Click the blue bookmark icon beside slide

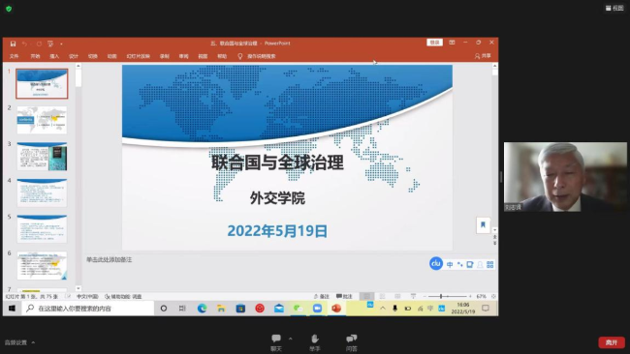(x=483, y=225)
